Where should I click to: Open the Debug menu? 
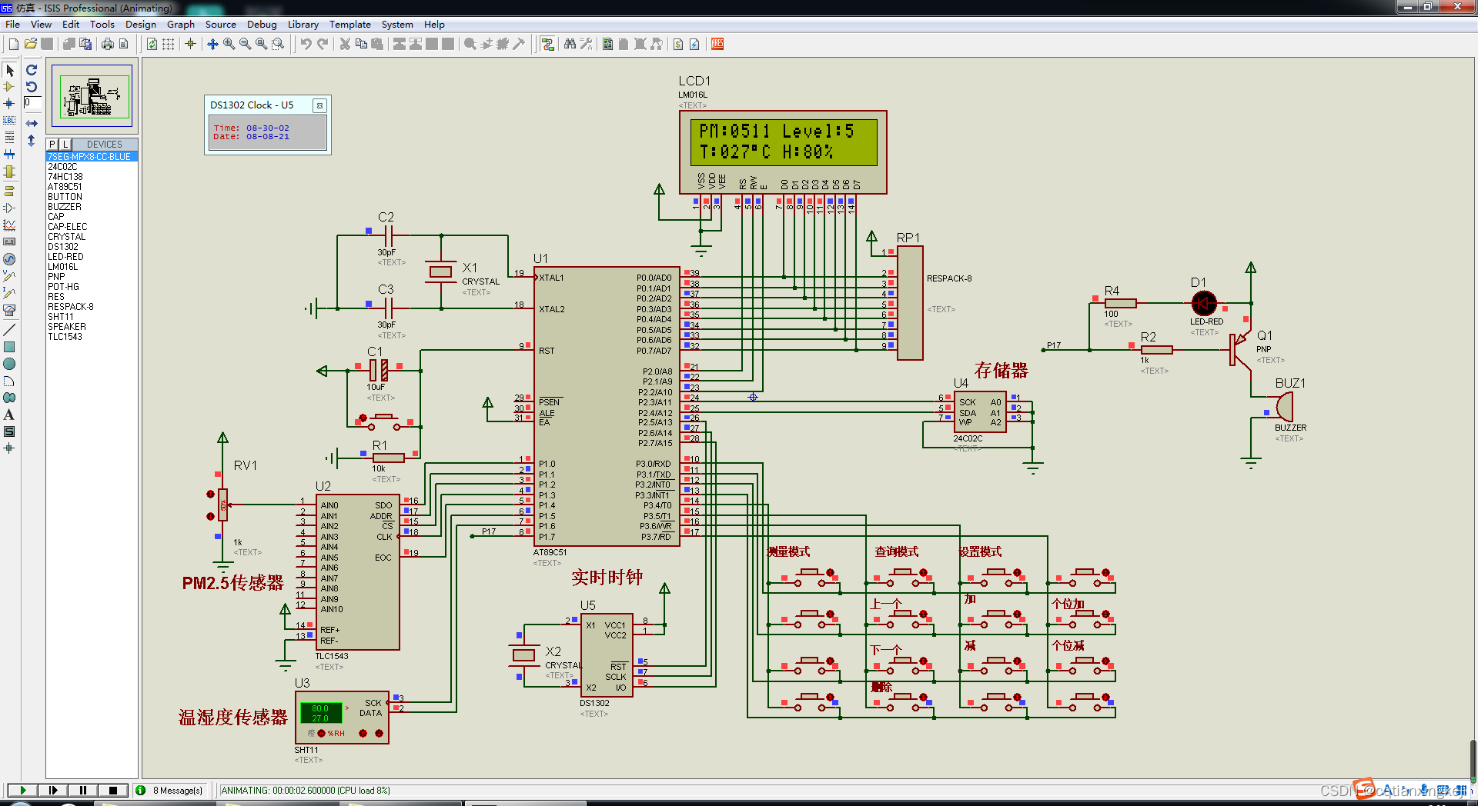point(262,24)
